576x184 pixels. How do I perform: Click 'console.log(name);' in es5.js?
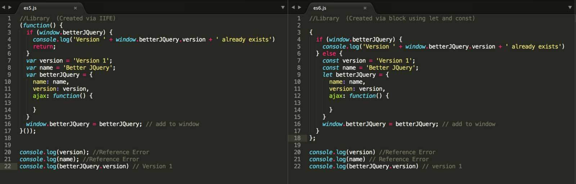[x=49, y=159]
